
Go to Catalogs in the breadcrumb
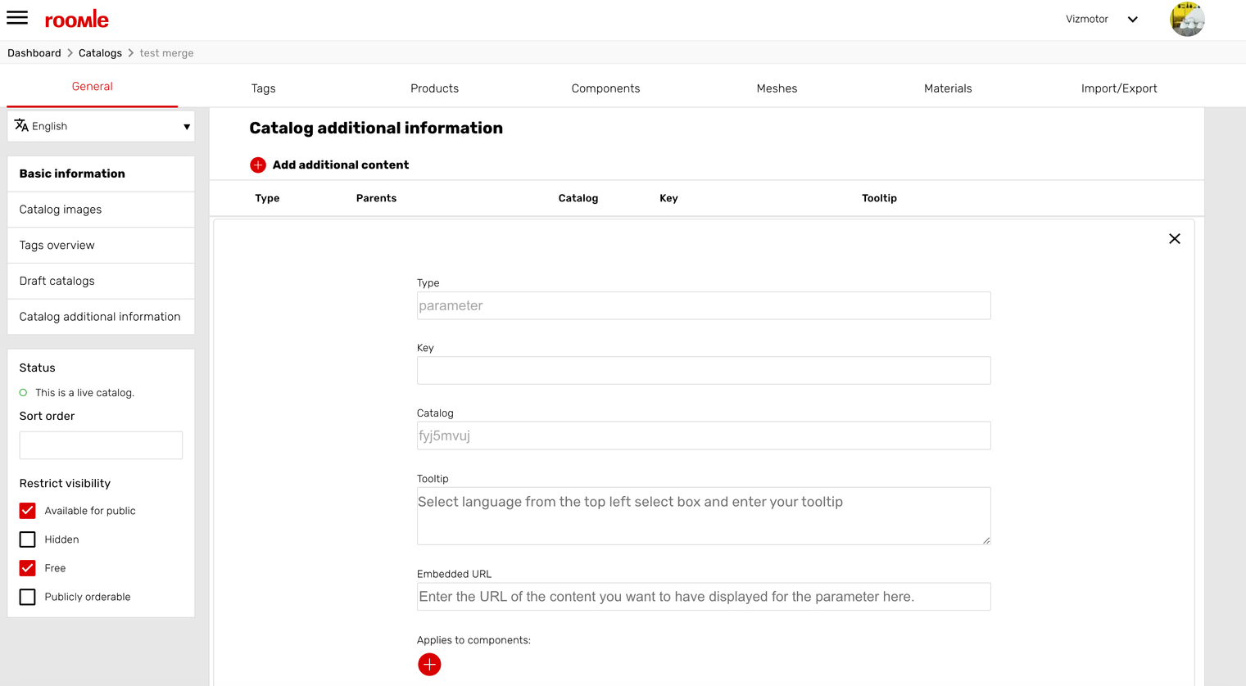coord(100,53)
